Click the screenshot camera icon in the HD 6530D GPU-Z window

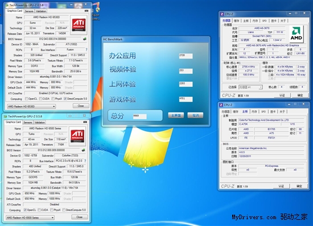87,11
